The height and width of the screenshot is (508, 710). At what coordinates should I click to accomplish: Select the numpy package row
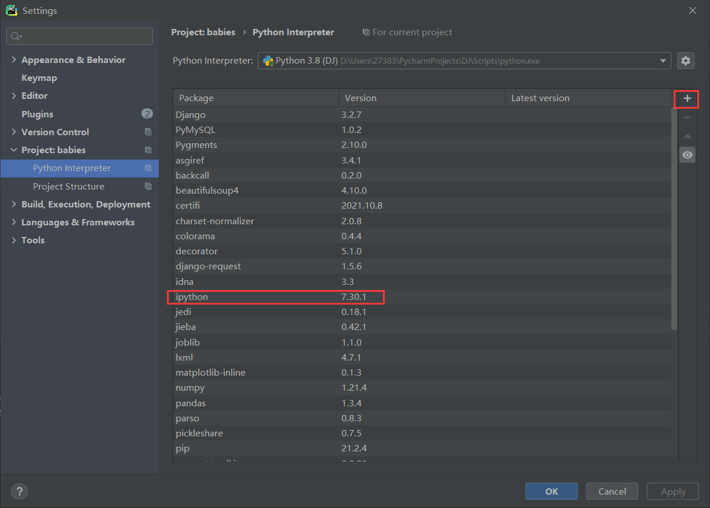[x=422, y=388]
